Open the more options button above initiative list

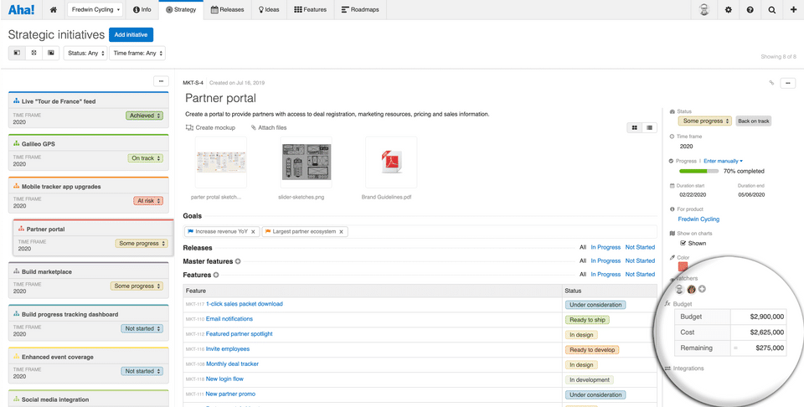161,81
